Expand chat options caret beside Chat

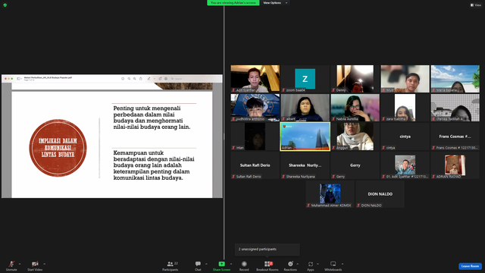(206, 264)
